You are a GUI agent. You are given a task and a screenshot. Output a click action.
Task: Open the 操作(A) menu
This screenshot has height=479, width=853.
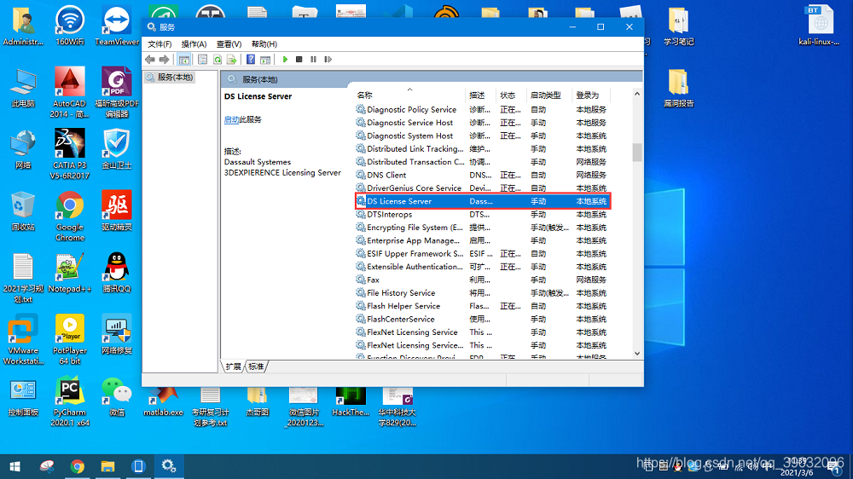[194, 43]
